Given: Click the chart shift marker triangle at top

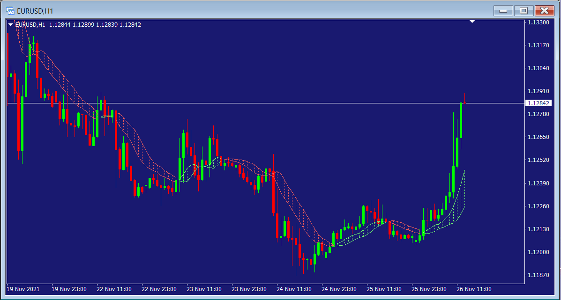Looking at the screenshot, I should (472, 22).
